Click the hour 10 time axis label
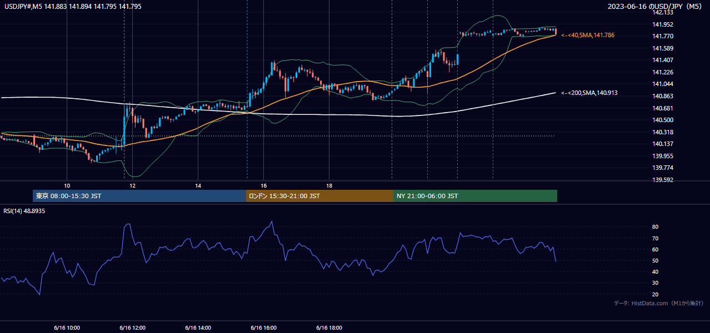Image resolution: width=710 pixels, height=333 pixels. pos(67,185)
